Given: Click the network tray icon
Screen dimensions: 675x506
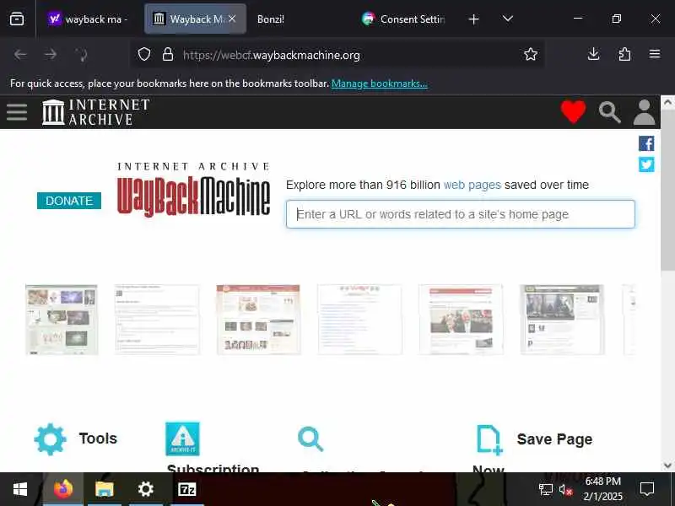Looking at the screenshot, I should pos(545,490).
